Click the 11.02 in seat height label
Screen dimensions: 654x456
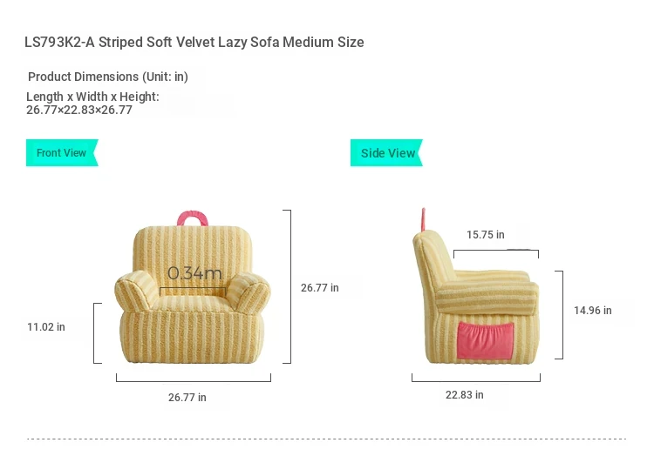(x=46, y=327)
